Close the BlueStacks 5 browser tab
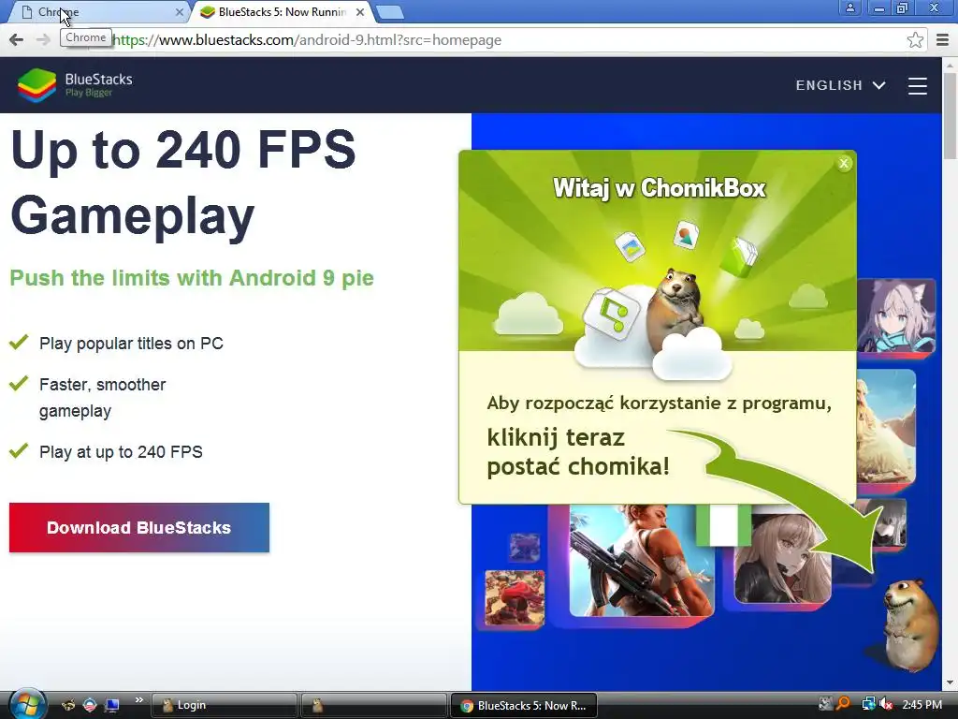 point(360,11)
